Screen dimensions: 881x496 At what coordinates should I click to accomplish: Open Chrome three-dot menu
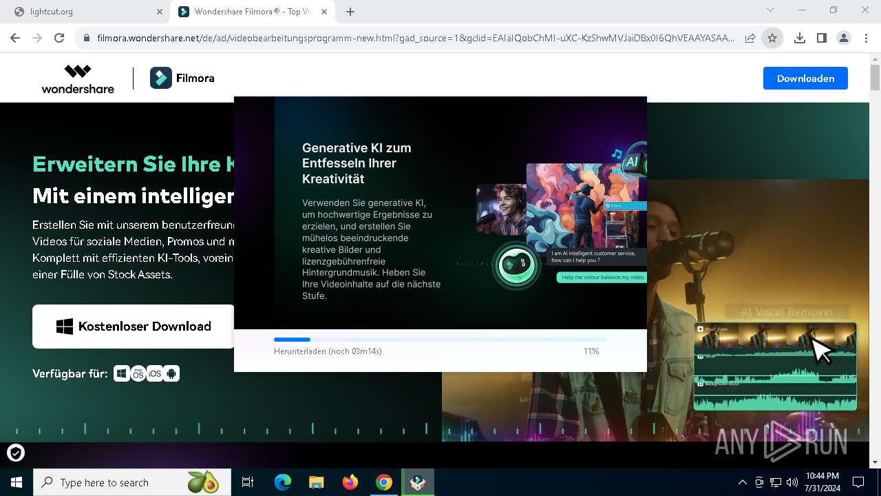pyautogui.click(x=866, y=39)
